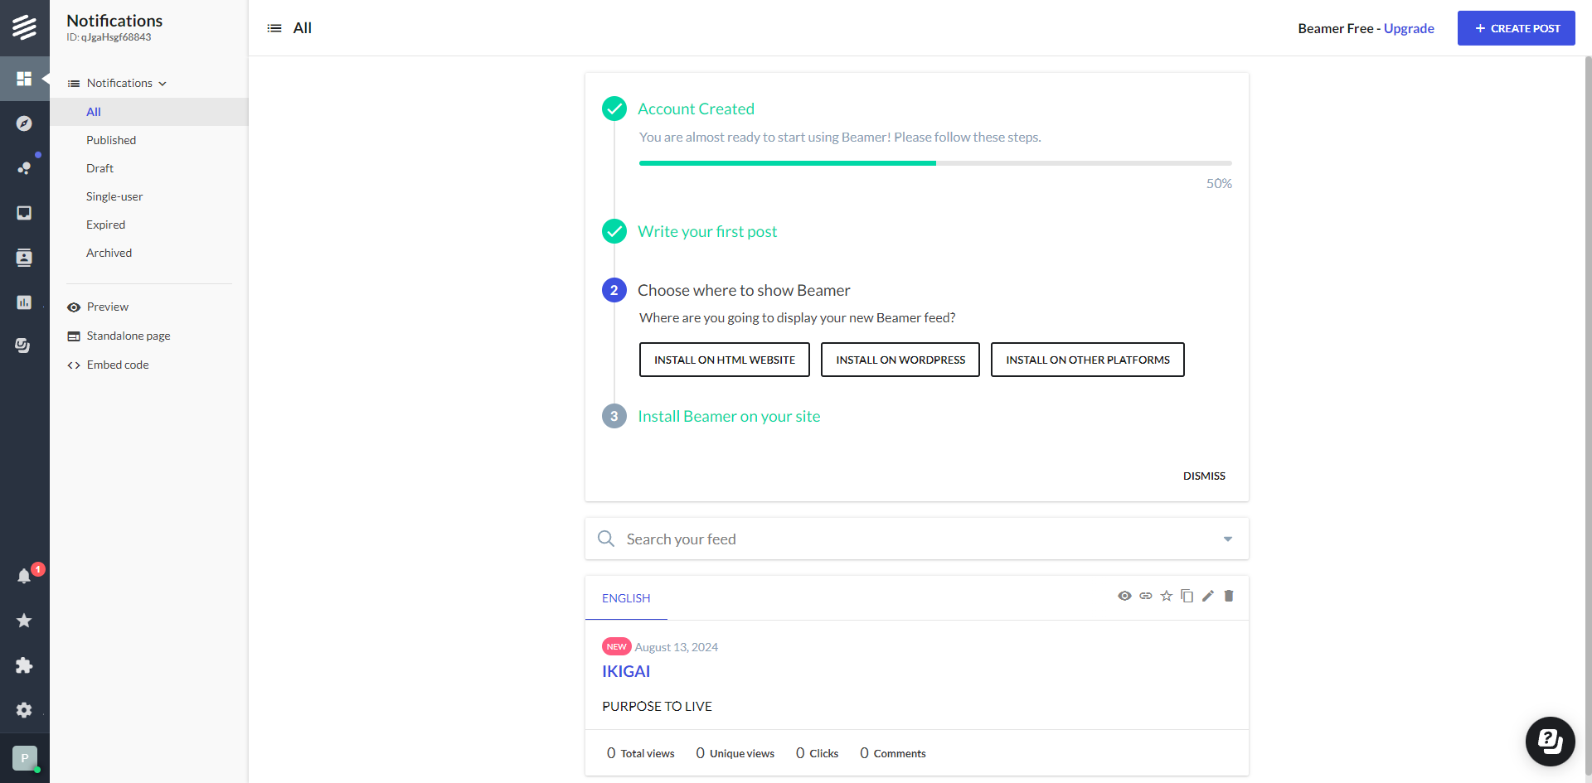The image size is (1592, 783).
Task: Open the help chat widget
Action: (x=1550, y=741)
